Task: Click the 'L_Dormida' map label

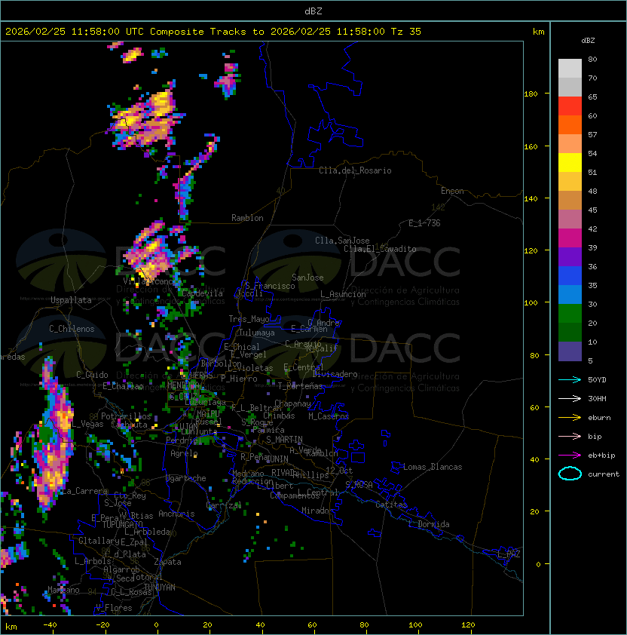Action: [429, 524]
